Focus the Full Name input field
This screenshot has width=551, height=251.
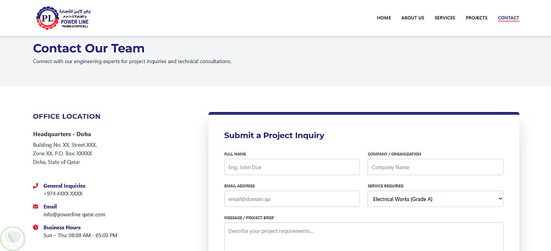click(292, 167)
